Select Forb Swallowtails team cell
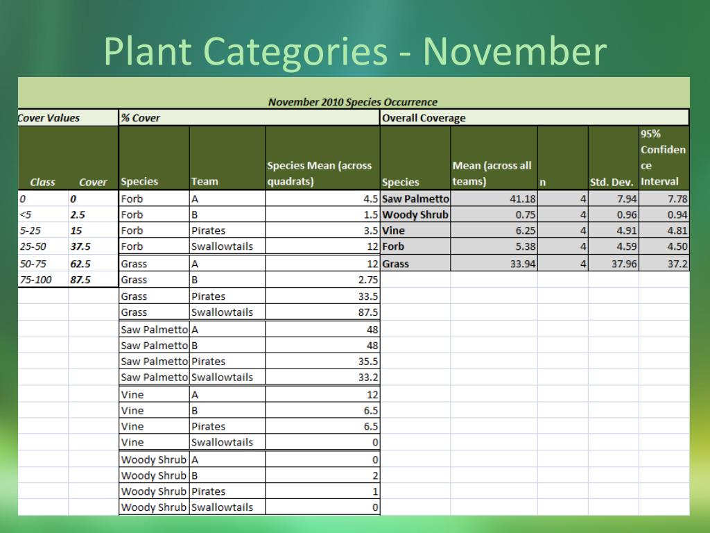The height and width of the screenshot is (533, 710). 227,246
